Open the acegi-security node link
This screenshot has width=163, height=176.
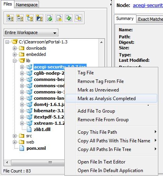click(x=148, y=5)
